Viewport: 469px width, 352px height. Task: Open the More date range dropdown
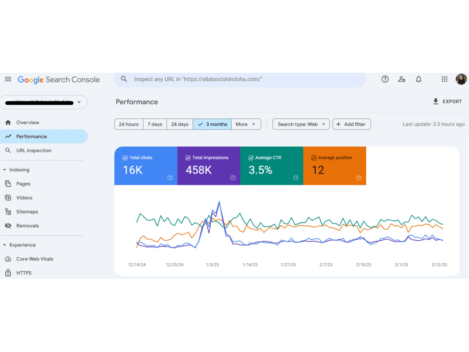click(x=246, y=124)
